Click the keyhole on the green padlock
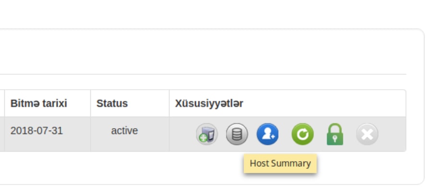Screen dimensions: 426x191 [x=335, y=140]
